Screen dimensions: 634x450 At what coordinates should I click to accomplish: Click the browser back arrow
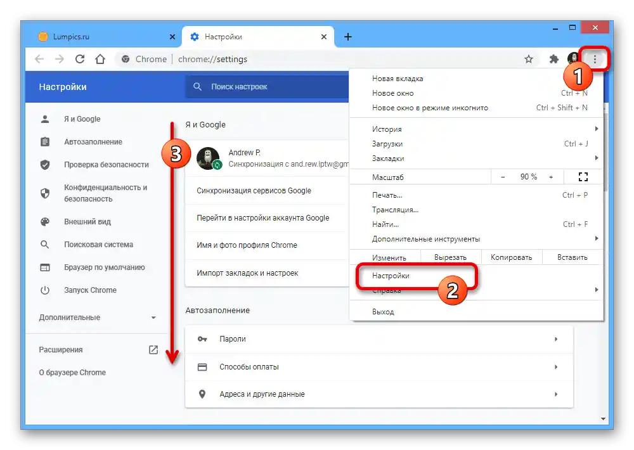point(39,60)
